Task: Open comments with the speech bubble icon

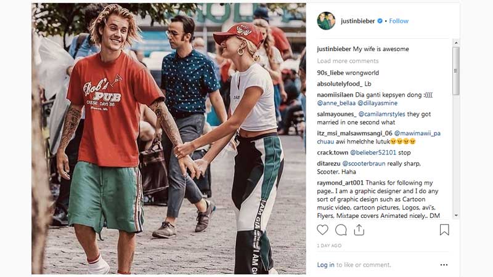Action: (341, 230)
